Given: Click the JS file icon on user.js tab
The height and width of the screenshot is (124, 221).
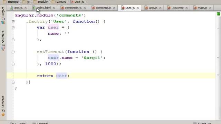Looking at the screenshot, I should click(123, 8).
